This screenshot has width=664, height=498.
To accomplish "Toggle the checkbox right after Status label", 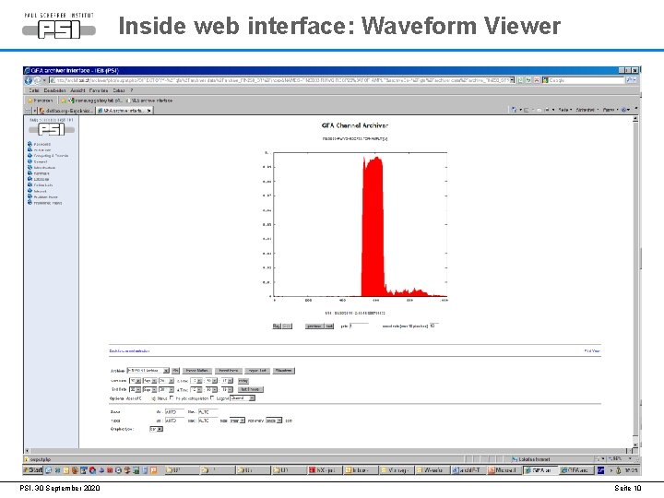I will coord(172,398).
